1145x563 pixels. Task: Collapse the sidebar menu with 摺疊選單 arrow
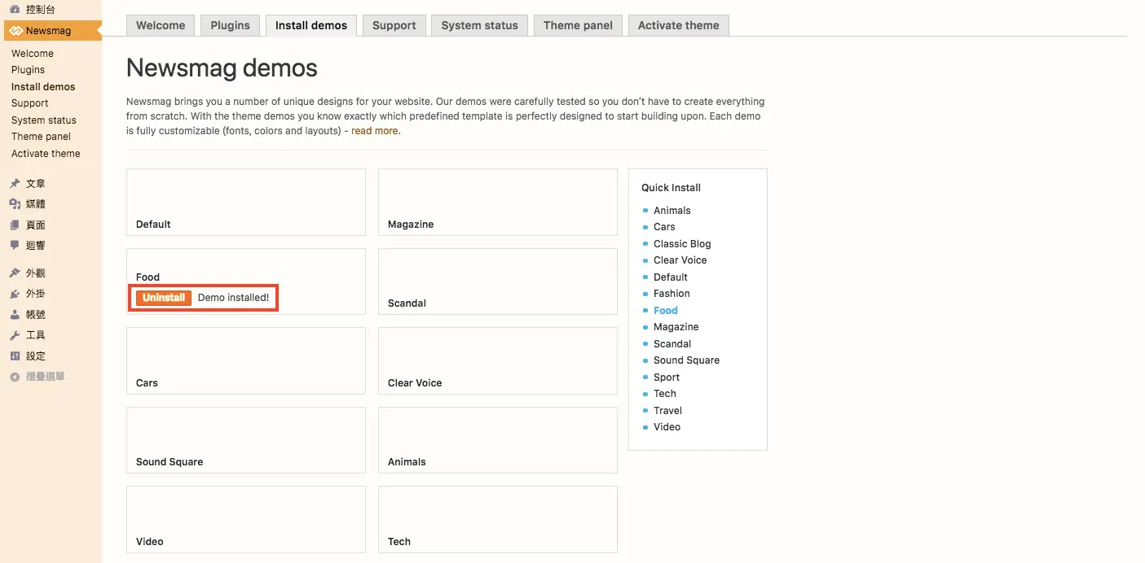tap(15, 377)
